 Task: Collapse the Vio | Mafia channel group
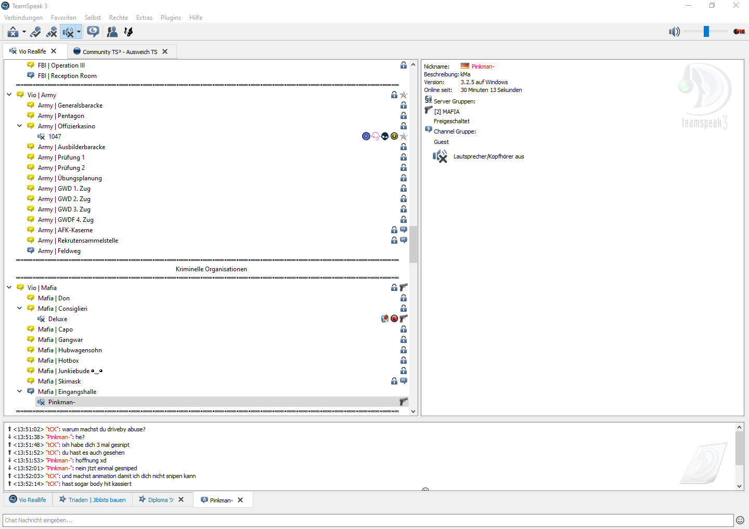pyautogui.click(x=9, y=287)
